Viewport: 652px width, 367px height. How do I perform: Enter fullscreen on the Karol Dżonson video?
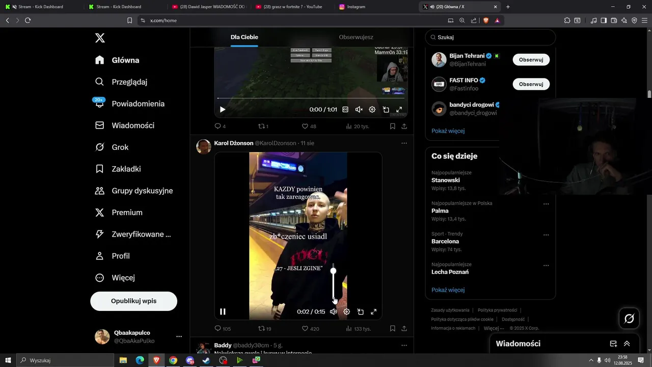click(373, 312)
